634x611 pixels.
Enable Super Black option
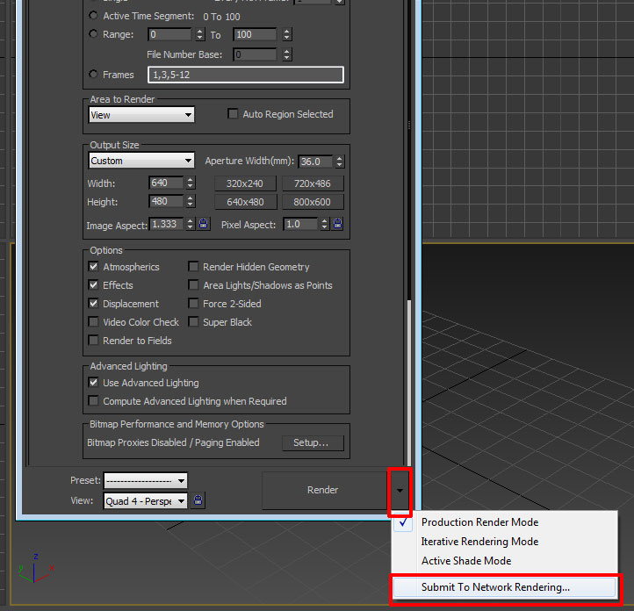(194, 321)
